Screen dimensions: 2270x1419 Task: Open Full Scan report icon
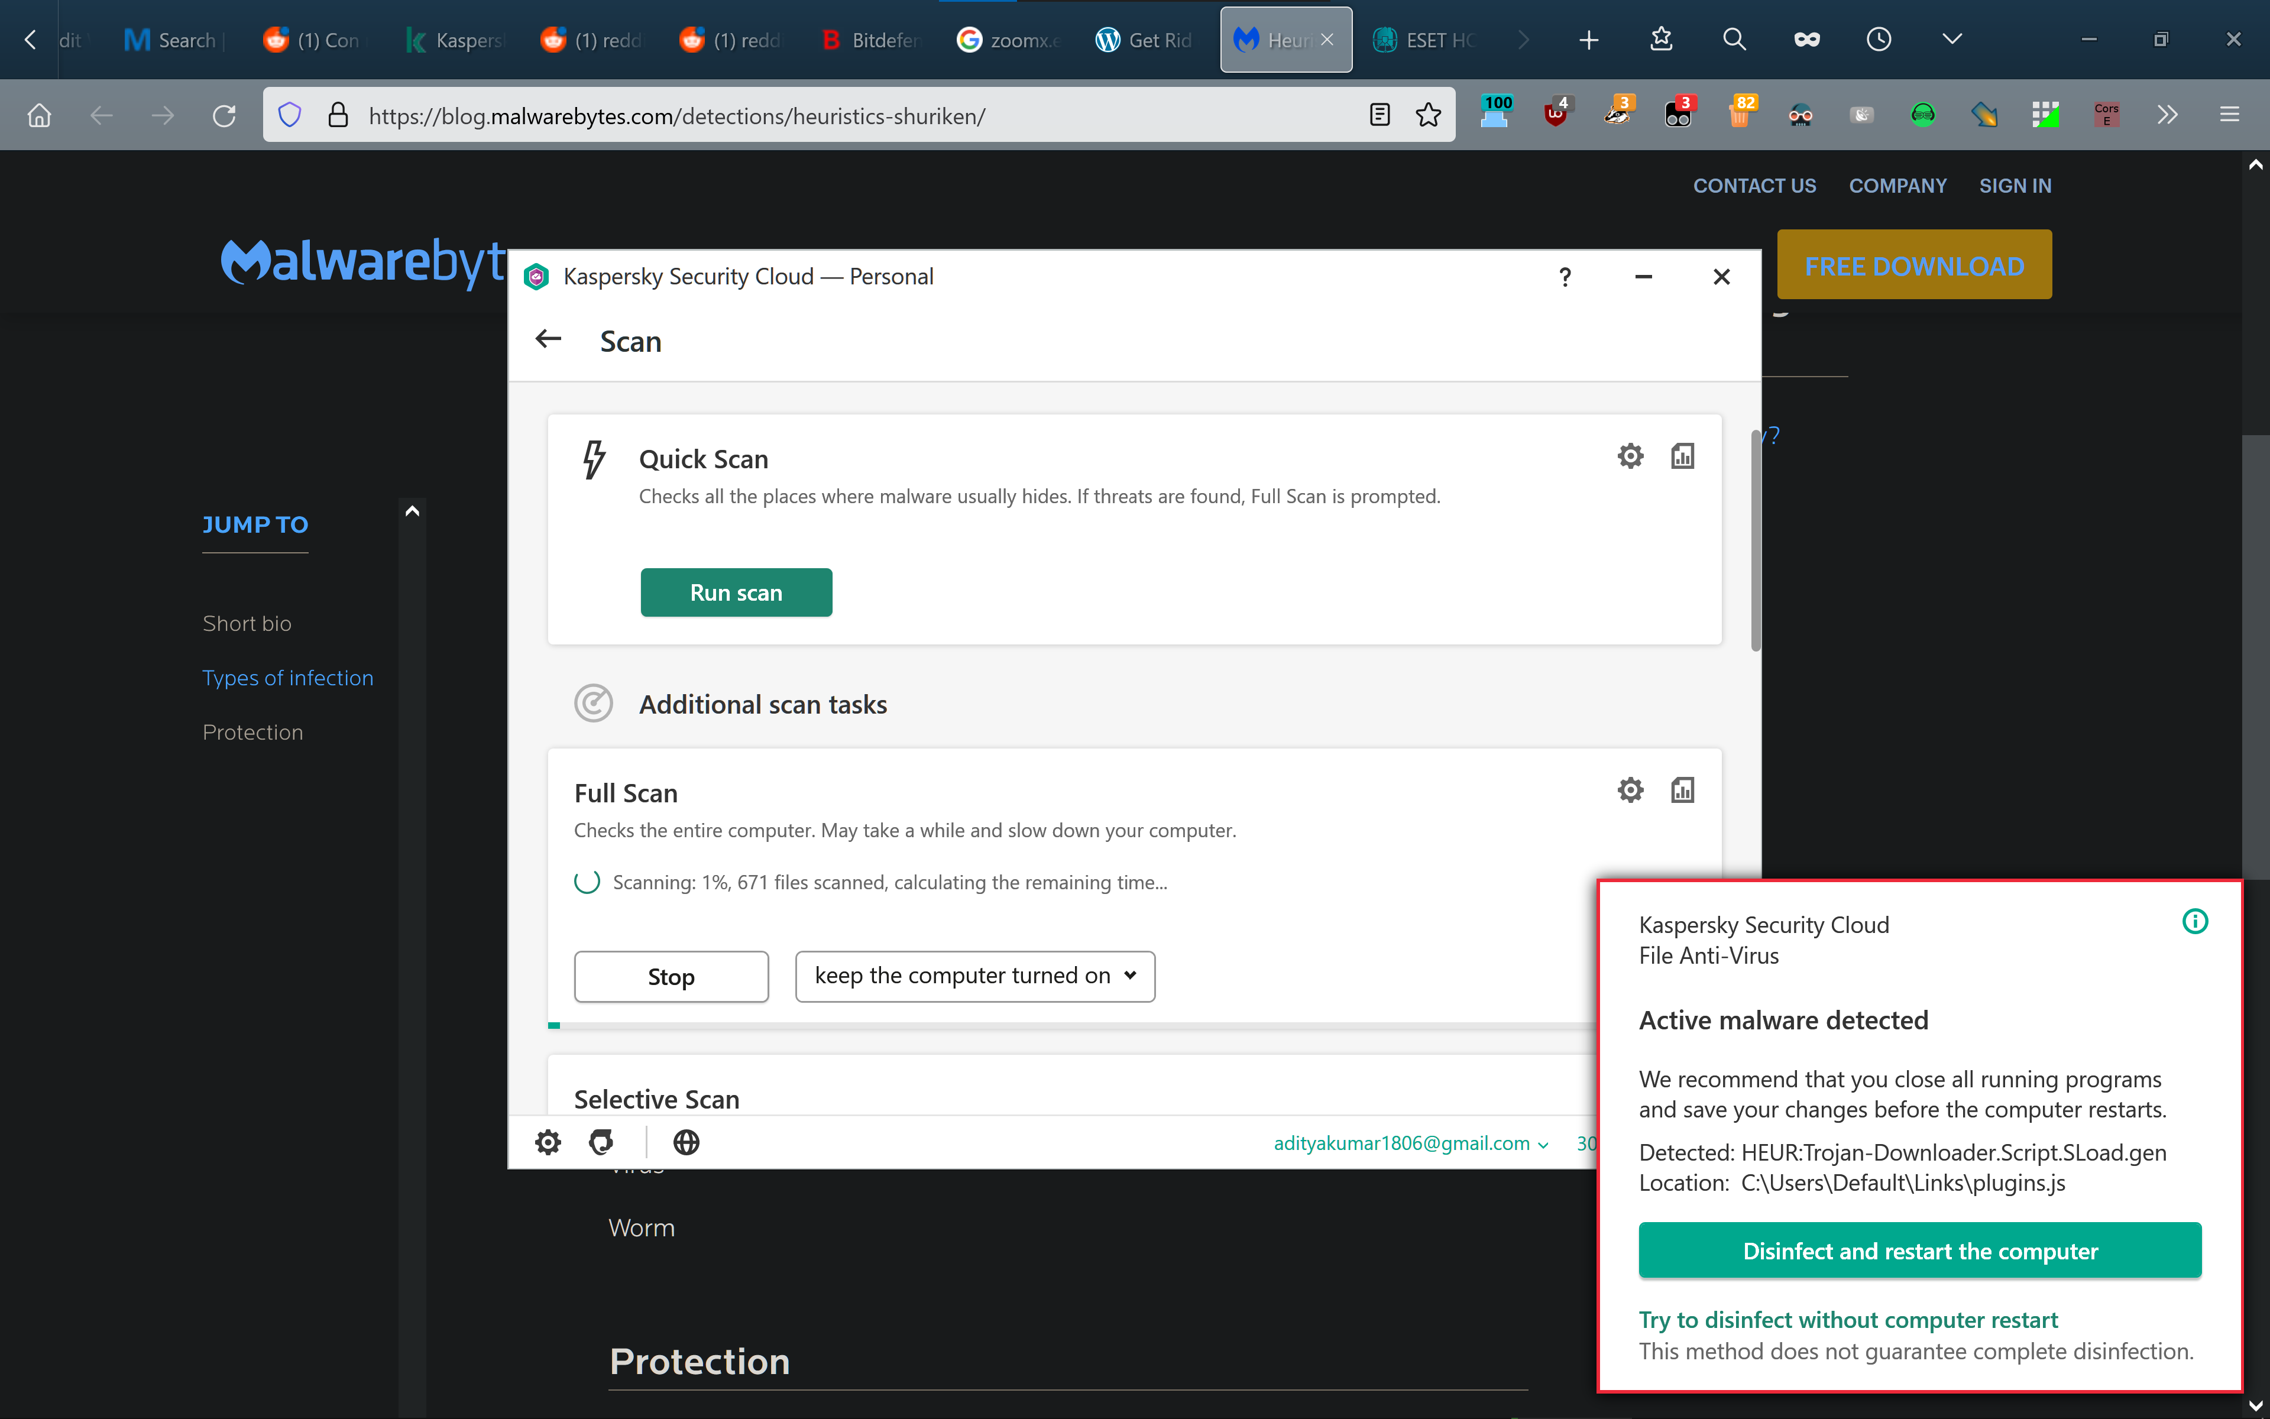1682,791
